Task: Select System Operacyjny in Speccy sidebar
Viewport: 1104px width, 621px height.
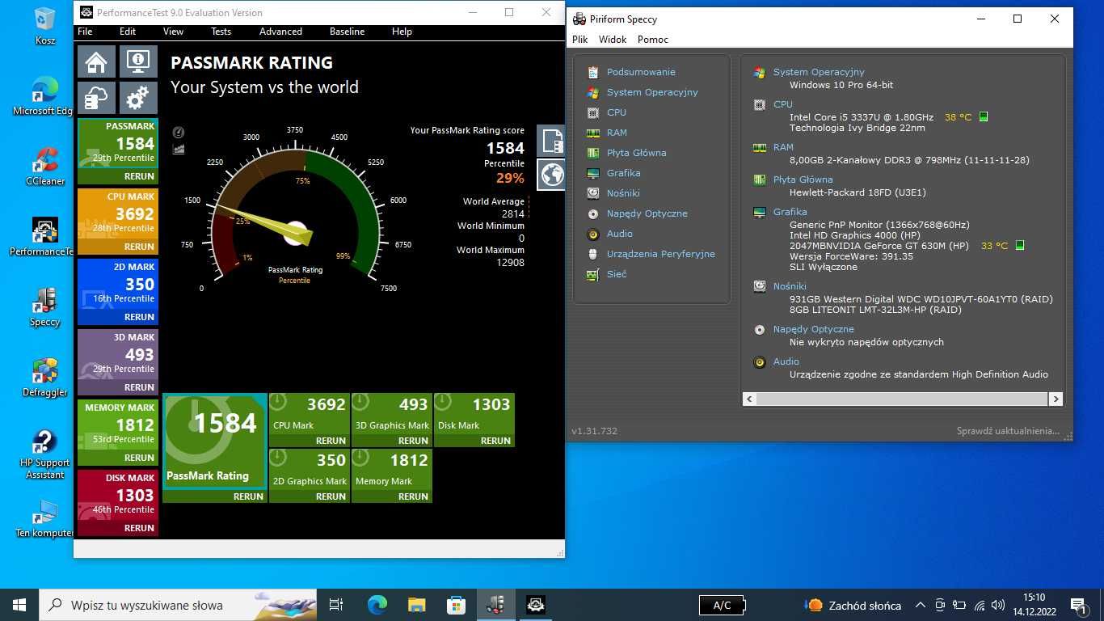Action: (x=652, y=92)
